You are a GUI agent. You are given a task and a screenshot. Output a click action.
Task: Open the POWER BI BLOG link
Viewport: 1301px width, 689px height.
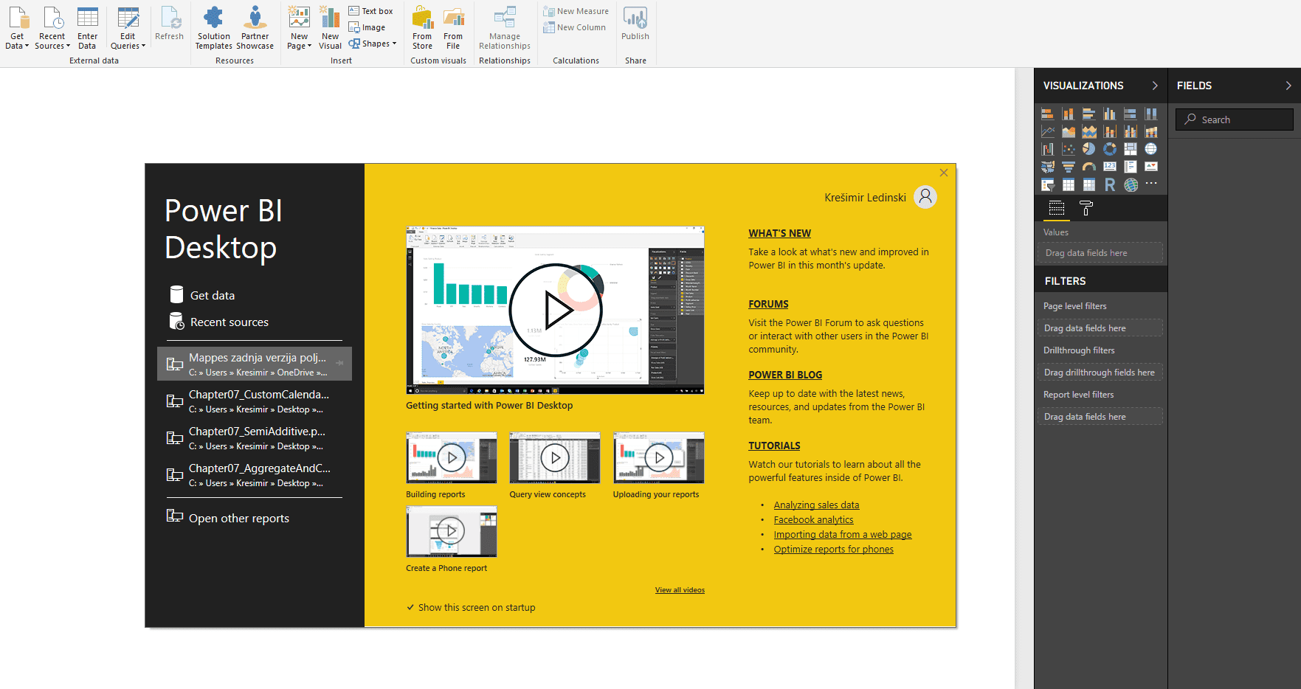click(x=785, y=375)
